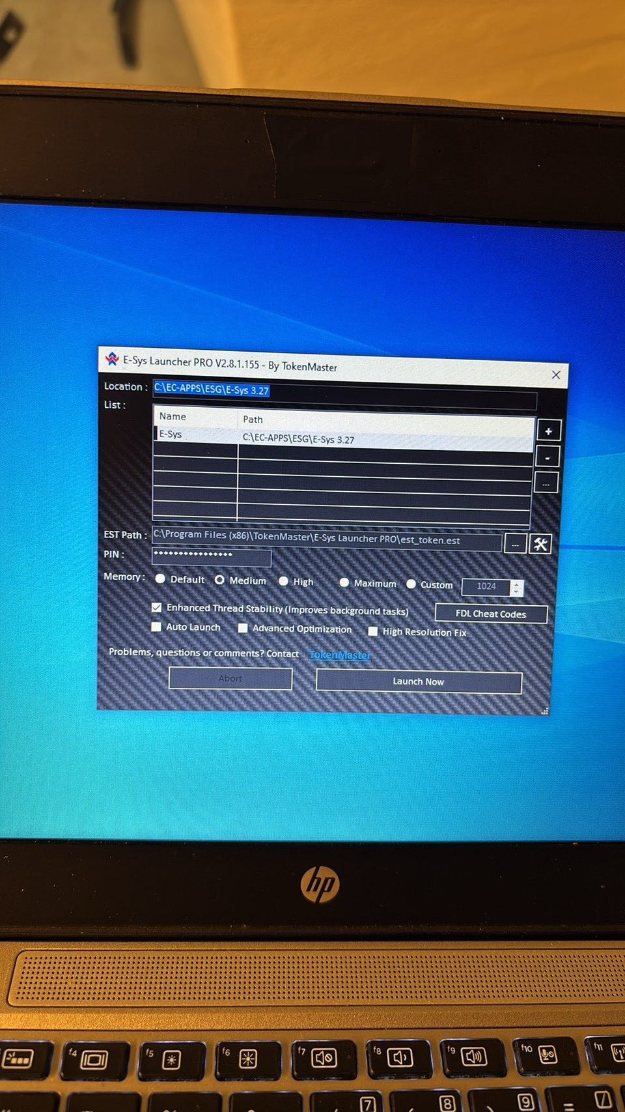This screenshot has height=1112, width=625.
Task: Select the E-Sys row in the list
Action: pos(344,438)
